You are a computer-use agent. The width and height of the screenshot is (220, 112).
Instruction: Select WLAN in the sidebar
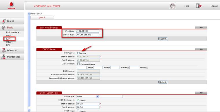pos(9,42)
